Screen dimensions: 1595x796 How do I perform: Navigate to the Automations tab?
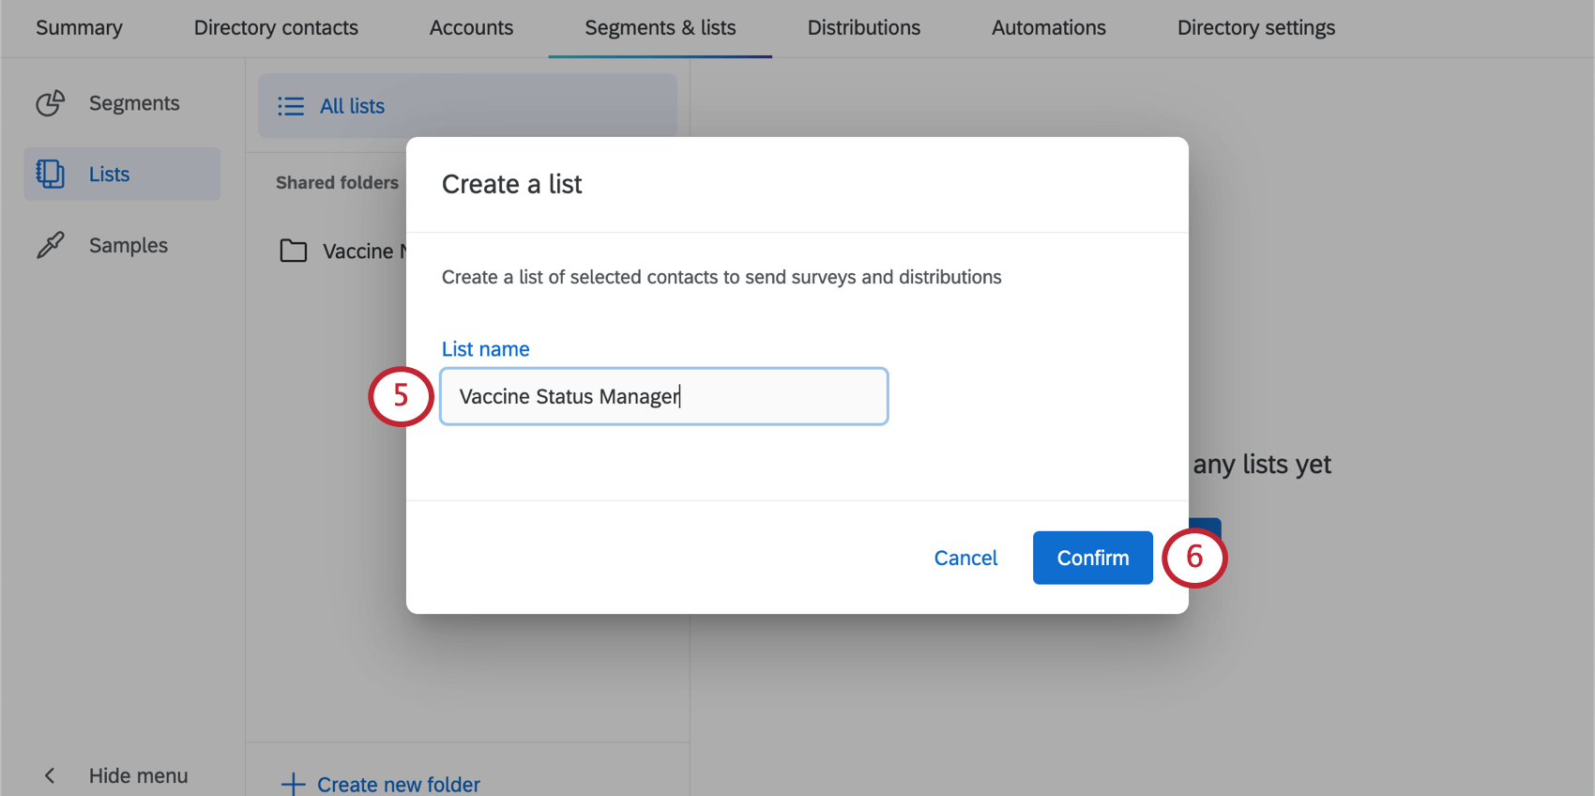click(x=1048, y=28)
